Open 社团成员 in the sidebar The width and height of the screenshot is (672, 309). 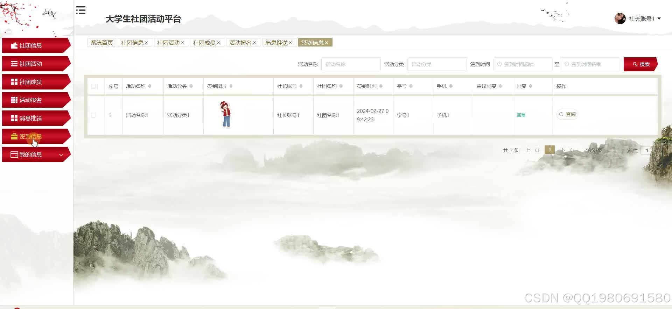click(36, 82)
